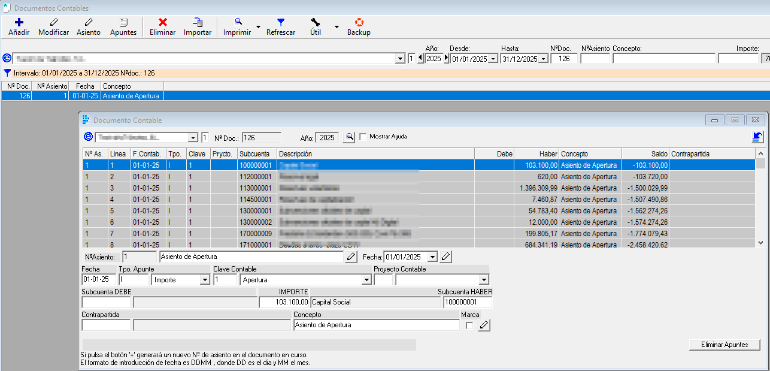Click the edit pencil beside Nº Asiento concept

pyautogui.click(x=351, y=257)
